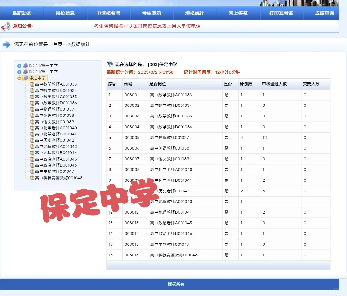The height and width of the screenshot is (296, 347).
Task: Click the 代码 column header
Action: pyautogui.click(x=128, y=84)
